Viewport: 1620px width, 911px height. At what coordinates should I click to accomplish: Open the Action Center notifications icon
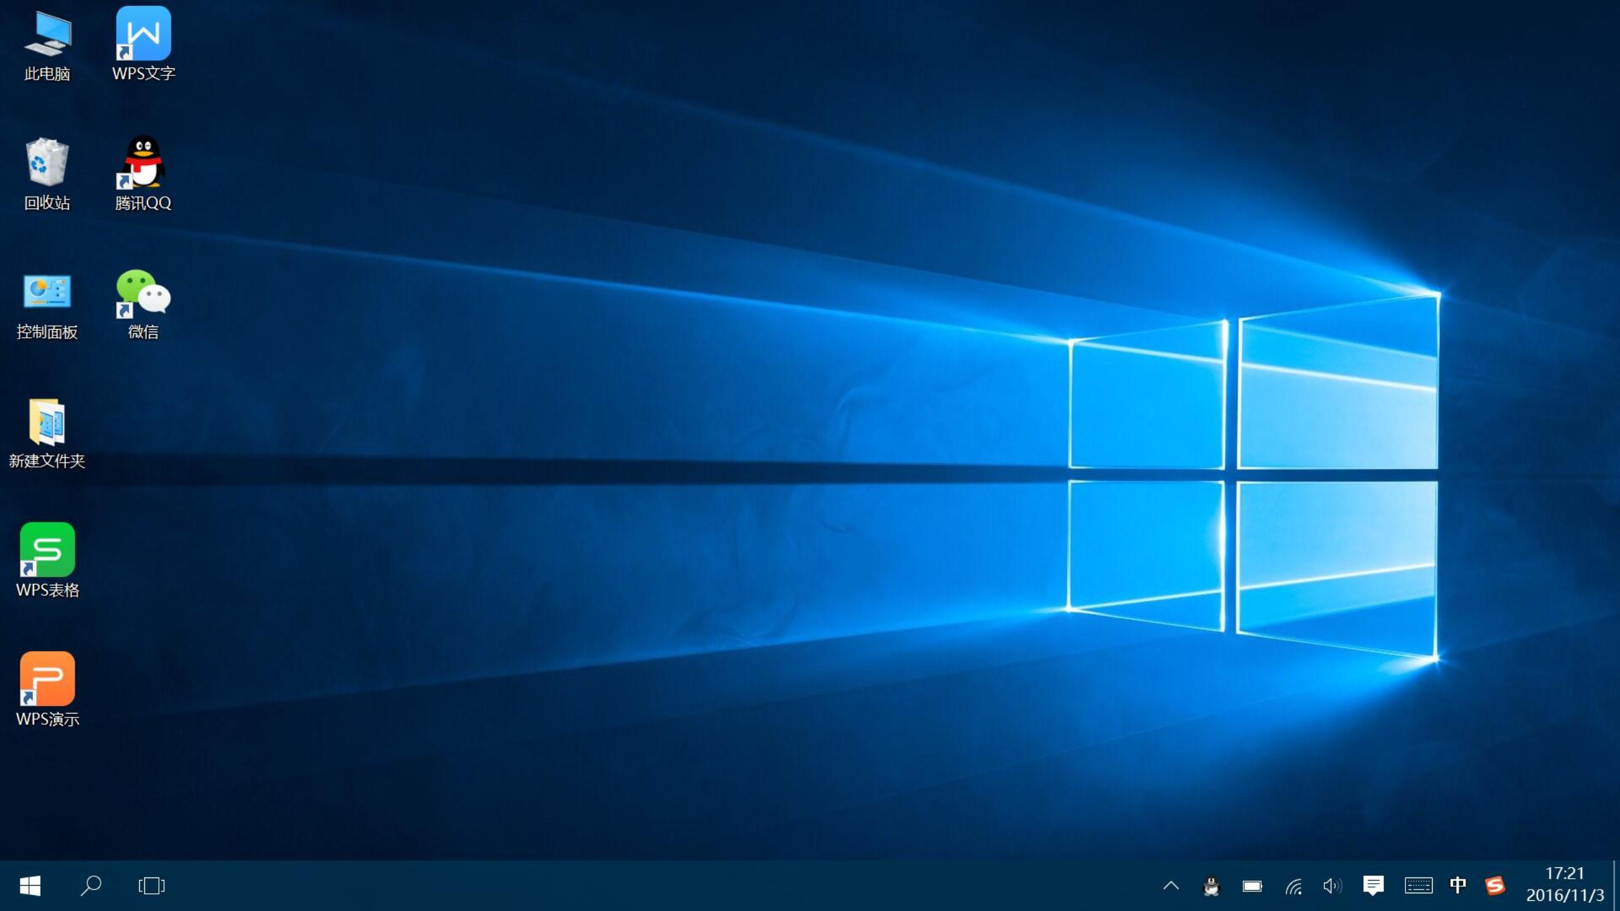pyautogui.click(x=1373, y=886)
